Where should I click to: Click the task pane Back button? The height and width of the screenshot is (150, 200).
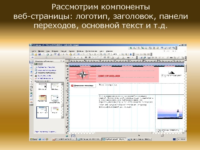point(36,64)
